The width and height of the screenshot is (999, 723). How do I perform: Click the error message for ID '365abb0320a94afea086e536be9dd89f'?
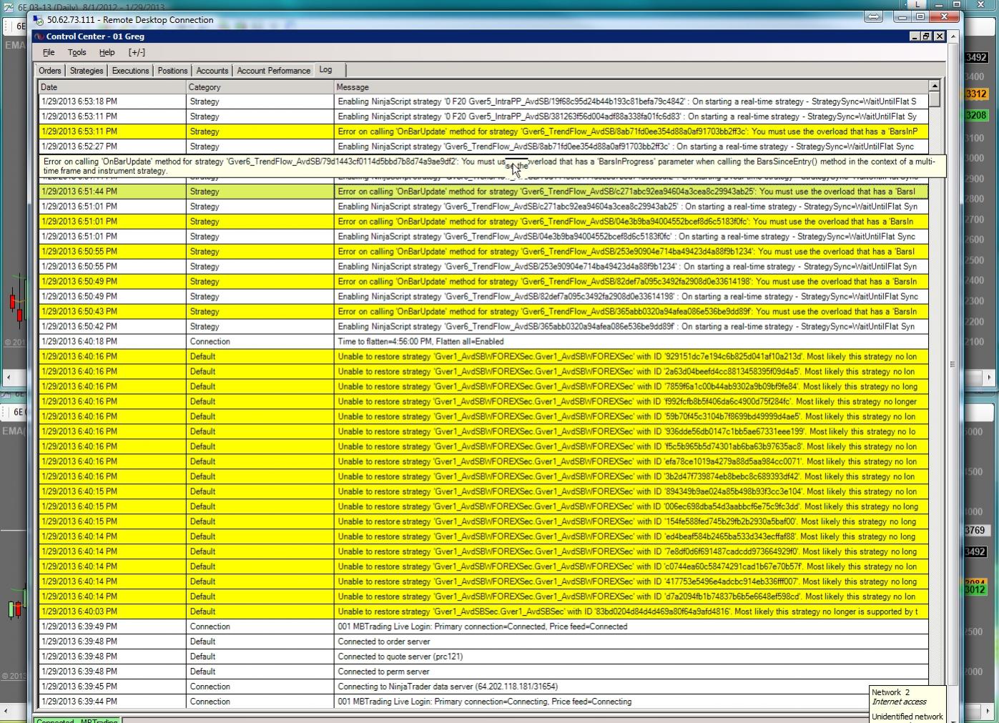pos(631,312)
